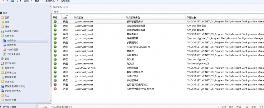Click the 软件更新点同步状态 icon
Viewport: 264px width, 108px height.
2,86
